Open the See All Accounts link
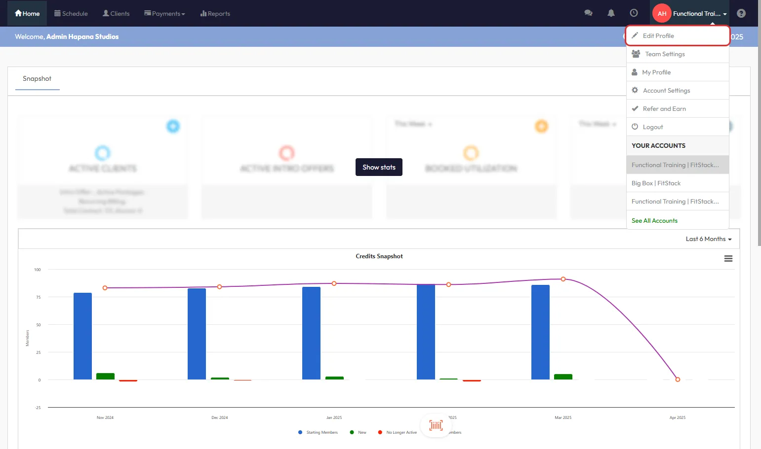Image resolution: width=761 pixels, height=449 pixels. click(x=654, y=221)
